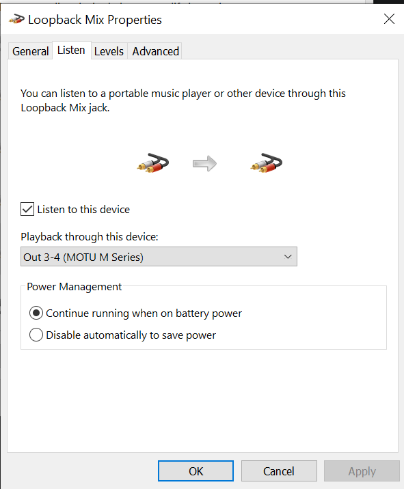Screen dimensions: 404x489
Task: Close the Loopback Mix Properties dialog
Action: 390,19
